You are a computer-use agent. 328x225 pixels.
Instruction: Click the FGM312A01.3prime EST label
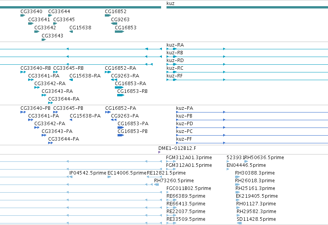pyautogui.click(x=189, y=158)
